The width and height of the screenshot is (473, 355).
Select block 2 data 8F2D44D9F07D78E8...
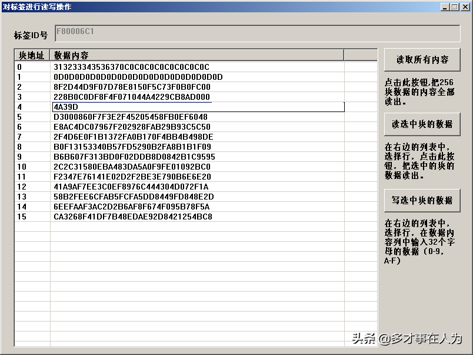(132, 87)
